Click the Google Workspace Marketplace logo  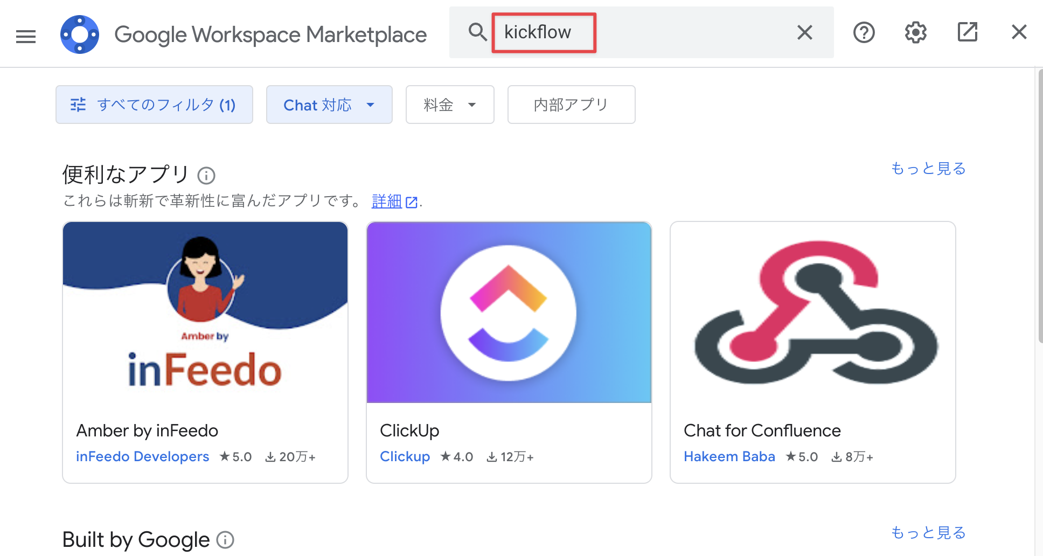[x=80, y=34]
